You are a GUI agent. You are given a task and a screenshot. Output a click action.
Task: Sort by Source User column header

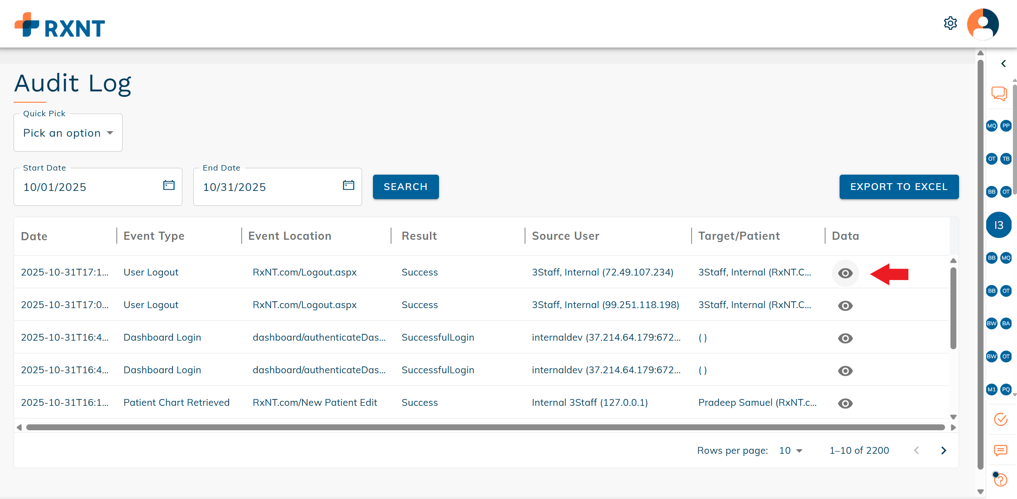coord(565,236)
